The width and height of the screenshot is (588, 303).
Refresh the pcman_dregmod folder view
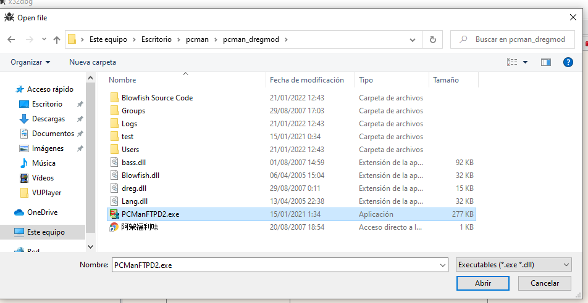(x=433, y=39)
